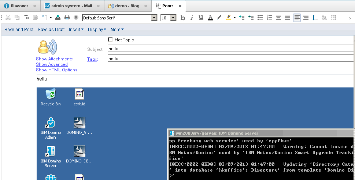The width and height of the screenshot is (355, 180).
Task: Center align the paragraph
Action: pyautogui.click(x=278, y=18)
